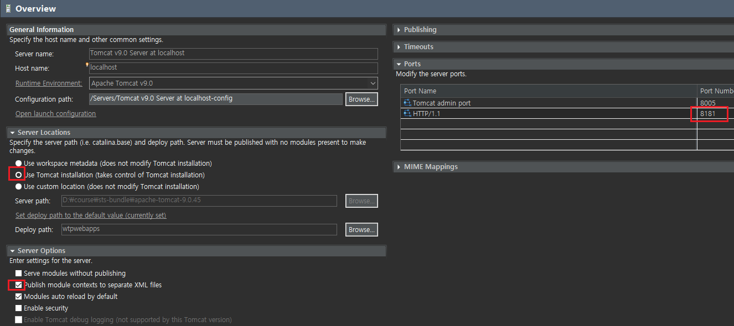734x326 pixels.
Task: Enable Serve modules without publishing
Action: coord(19,273)
